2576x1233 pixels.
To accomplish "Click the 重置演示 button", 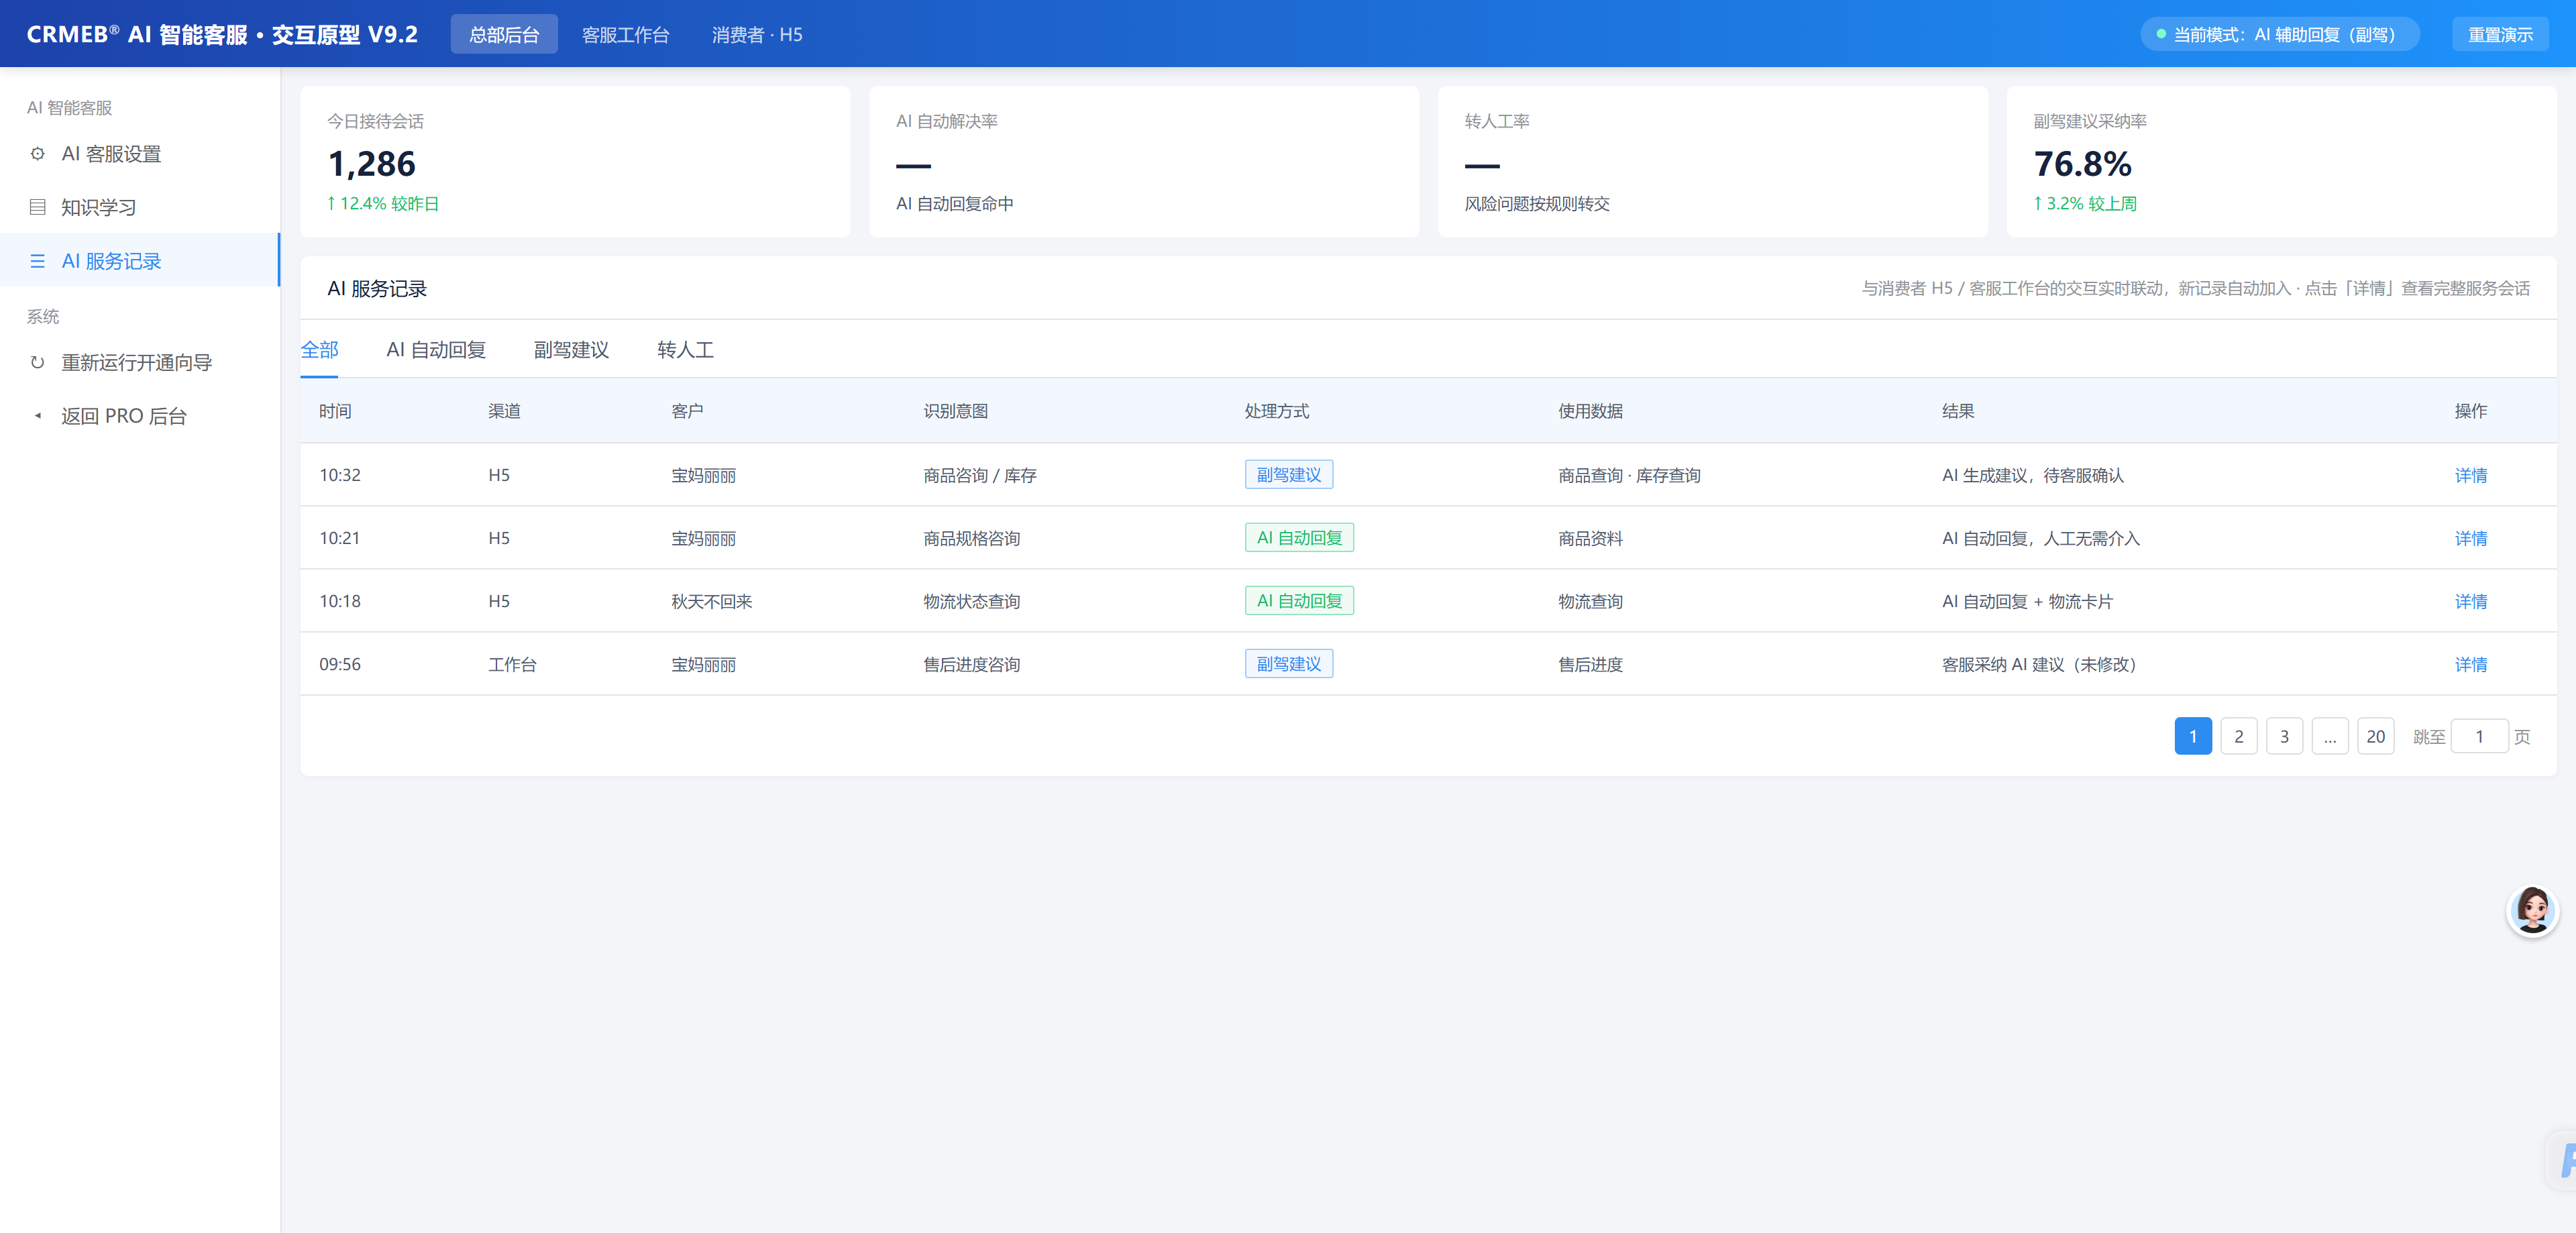I will click(2500, 34).
